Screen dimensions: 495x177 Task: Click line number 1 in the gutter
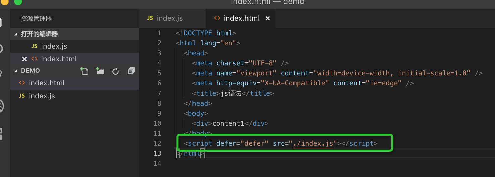(159, 33)
